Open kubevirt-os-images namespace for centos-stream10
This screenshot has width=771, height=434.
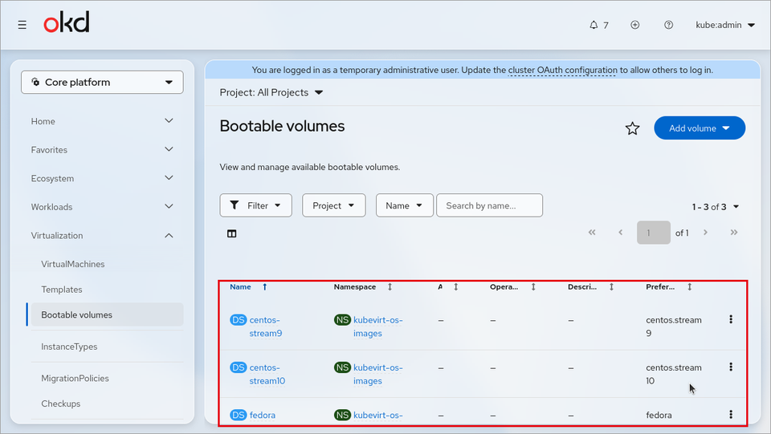[x=377, y=374]
